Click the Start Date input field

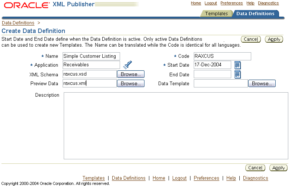pyautogui.click(x=213, y=65)
